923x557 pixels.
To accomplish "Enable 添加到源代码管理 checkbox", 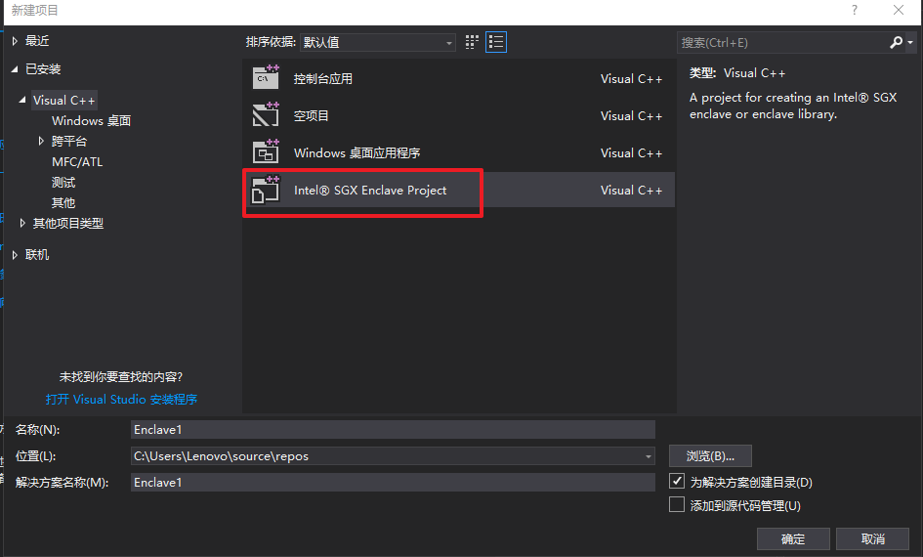I will coord(677,504).
